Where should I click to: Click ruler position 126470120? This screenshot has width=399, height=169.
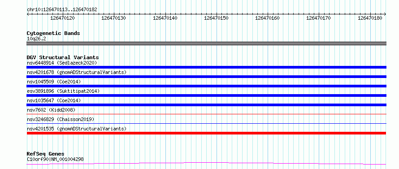coord(63,18)
